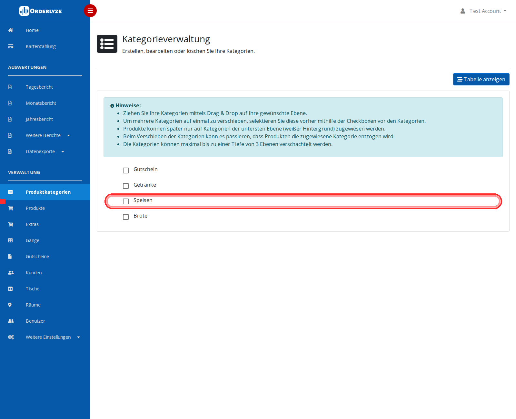Click the Tabelle anzeigen button
The height and width of the screenshot is (419, 516).
click(481, 79)
